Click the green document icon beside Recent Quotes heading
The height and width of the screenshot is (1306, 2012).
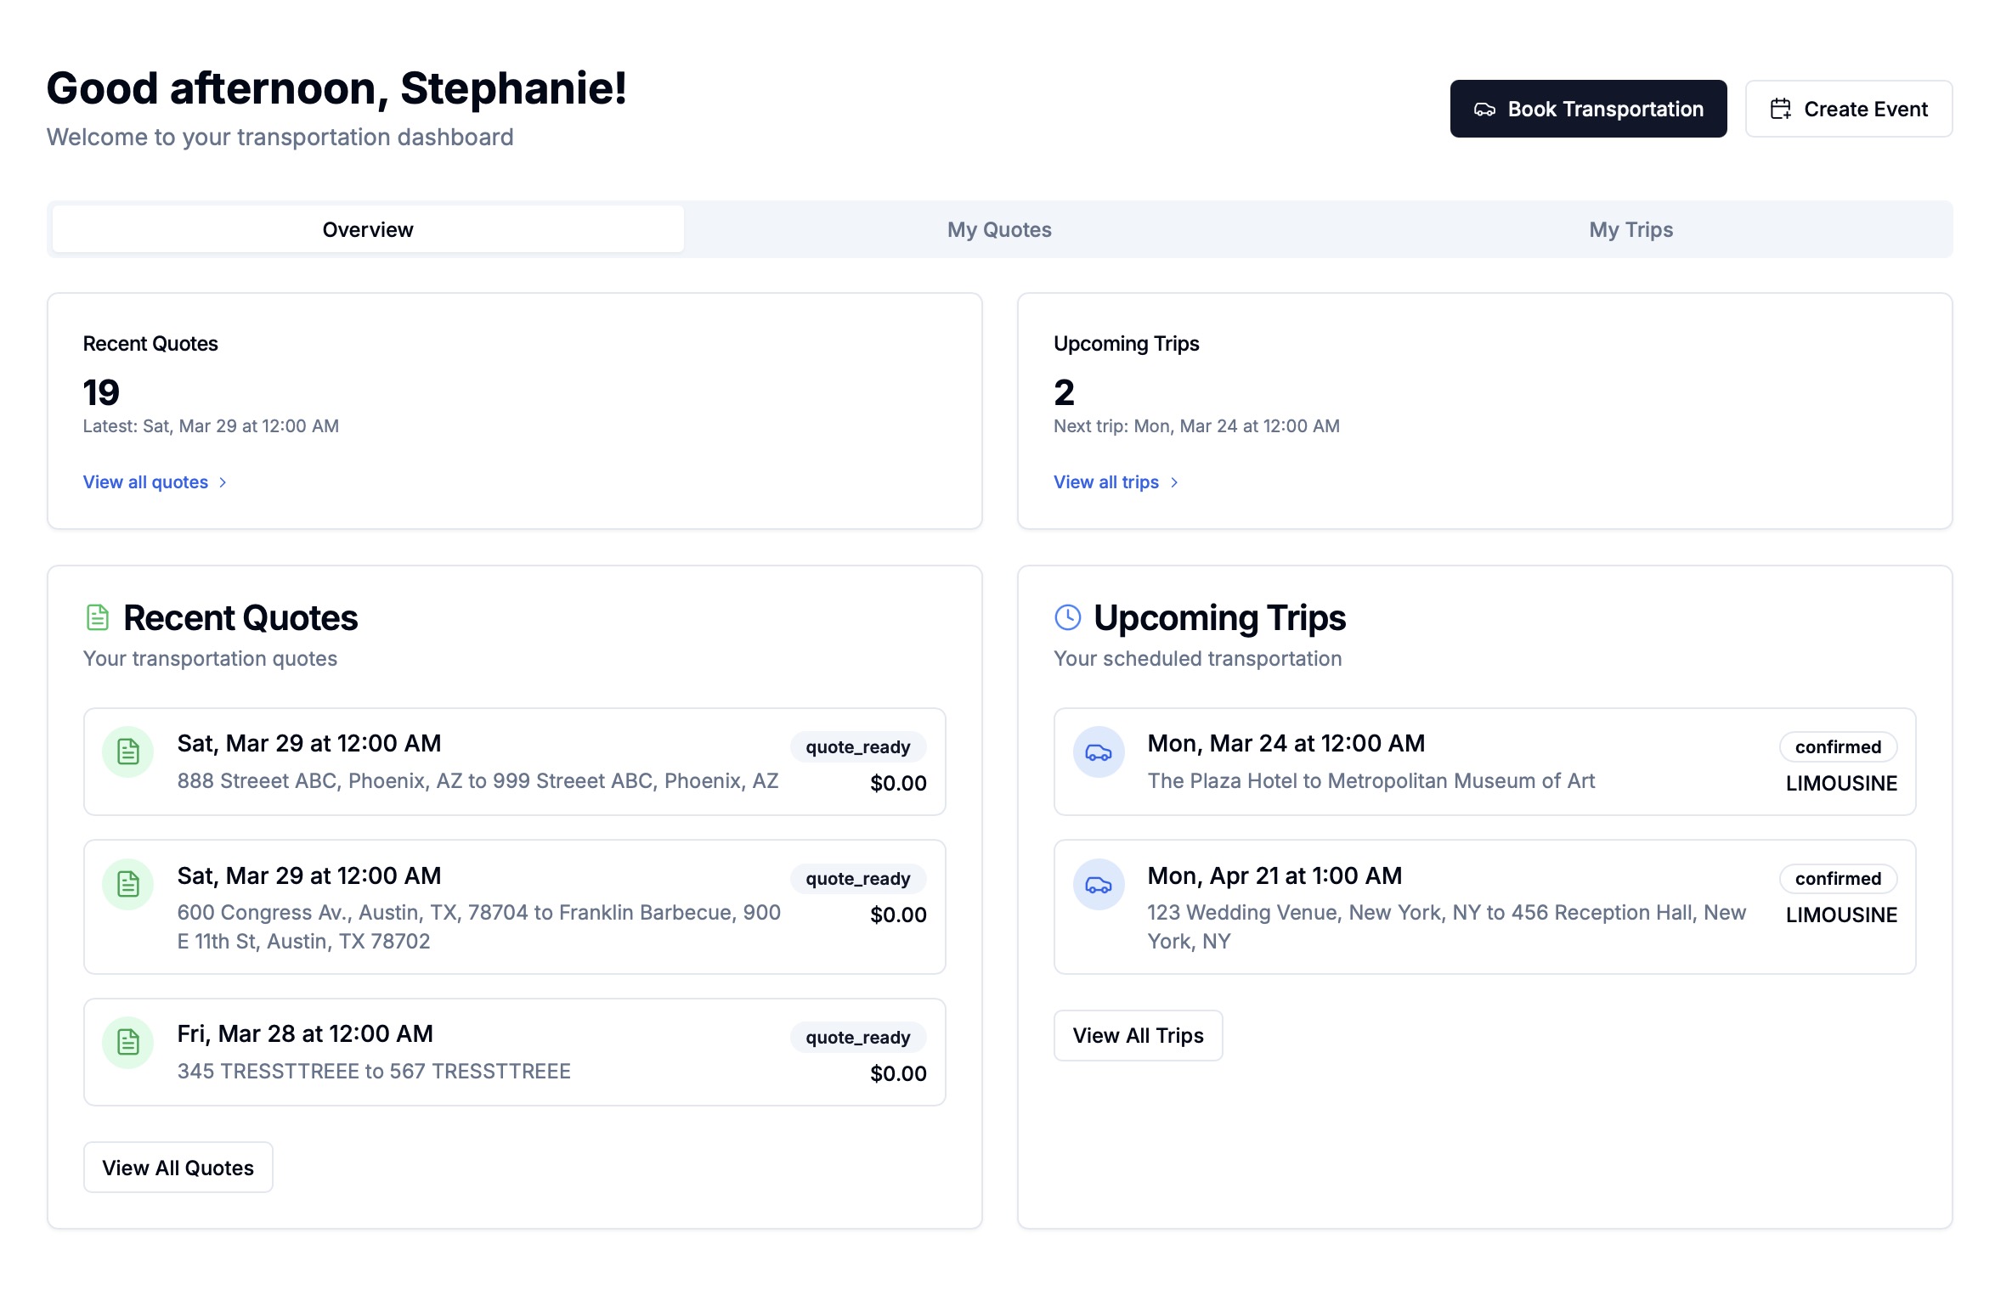pyautogui.click(x=96, y=617)
